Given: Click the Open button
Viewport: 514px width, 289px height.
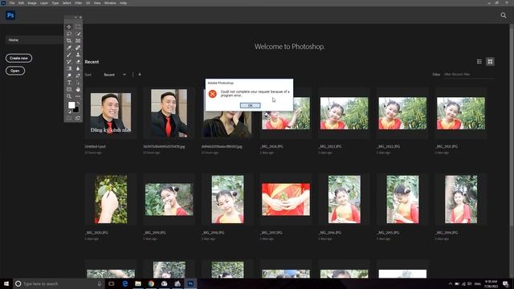Looking at the screenshot, I should (15, 71).
